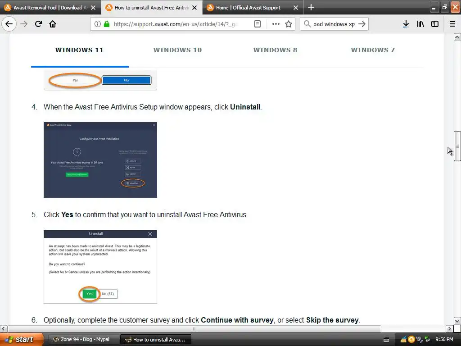Click the search box with windows xp text

click(334, 24)
